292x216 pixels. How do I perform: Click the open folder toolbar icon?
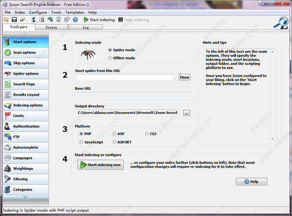[x=6, y=20]
